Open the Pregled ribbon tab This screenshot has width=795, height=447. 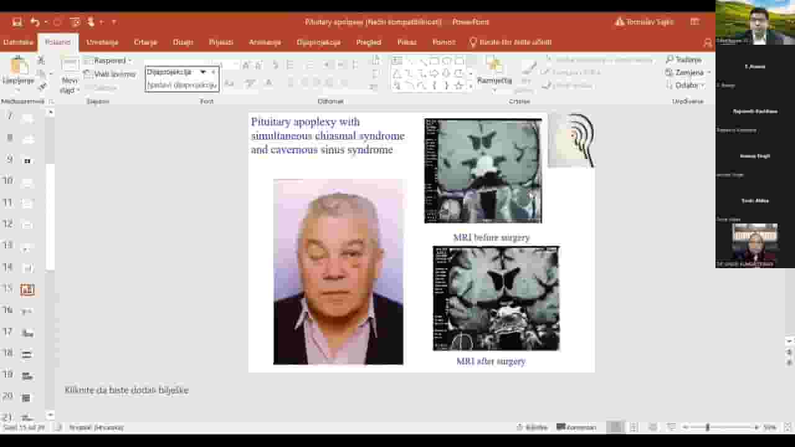(368, 42)
